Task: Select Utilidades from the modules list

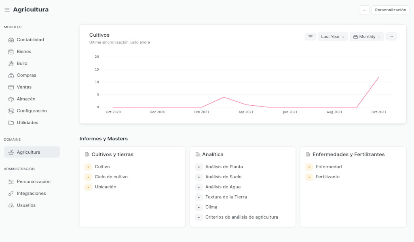Action: (27, 123)
